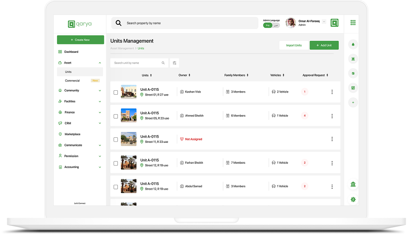Check the box for the Kashan Visb unit
The width and height of the screenshot is (407, 234).
116,92
